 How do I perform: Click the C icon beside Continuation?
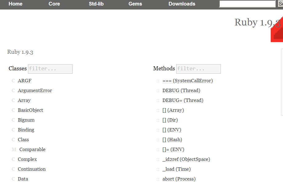[13, 169]
